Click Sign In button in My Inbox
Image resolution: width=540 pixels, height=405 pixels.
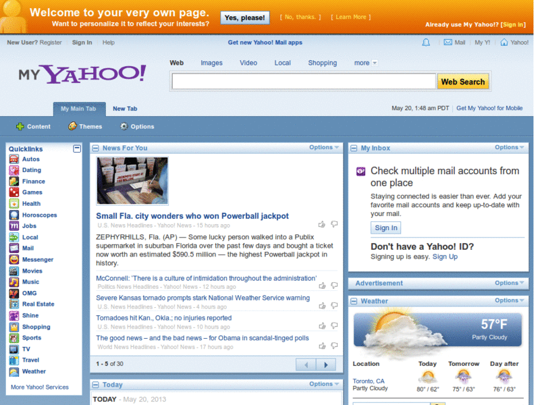(x=385, y=228)
